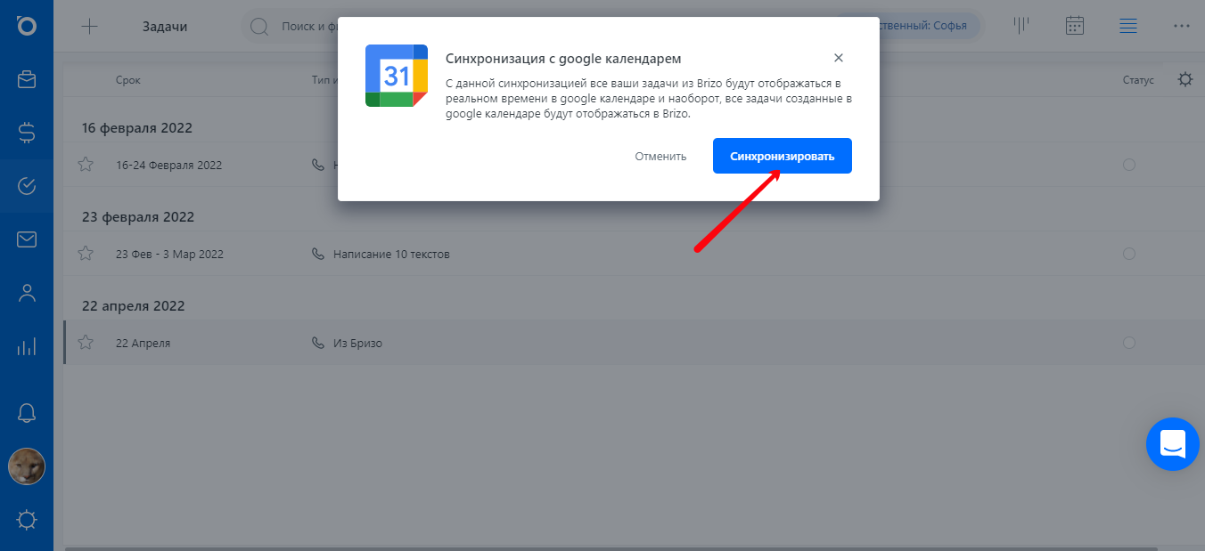Open task dated 16-24 Февраля 2022
Image resolution: width=1205 pixels, height=551 pixels.
(x=168, y=165)
